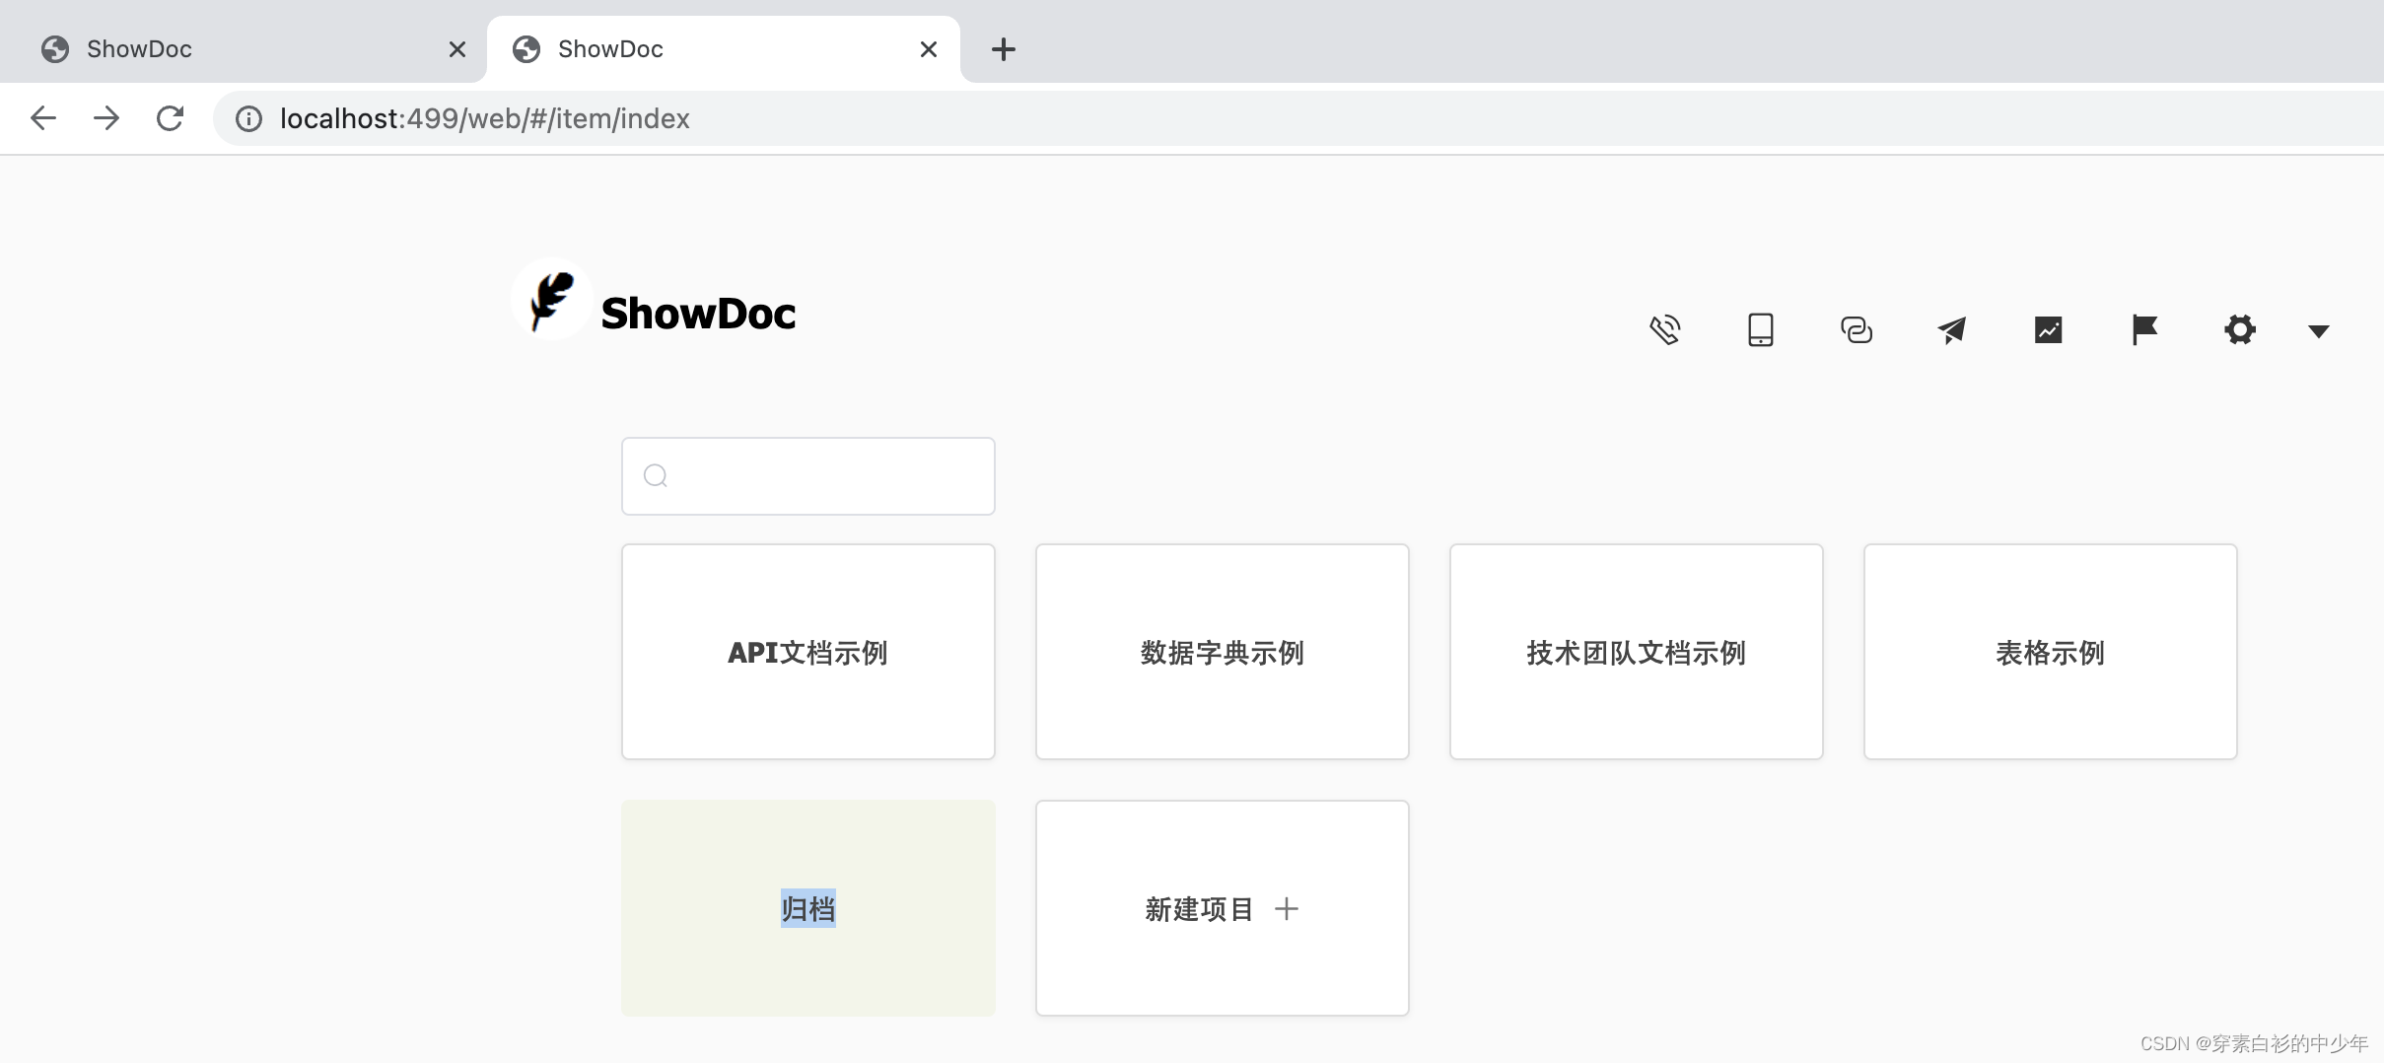The image size is (2384, 1063).
Task: Click the browser back arrow
Action: [43, 117]
